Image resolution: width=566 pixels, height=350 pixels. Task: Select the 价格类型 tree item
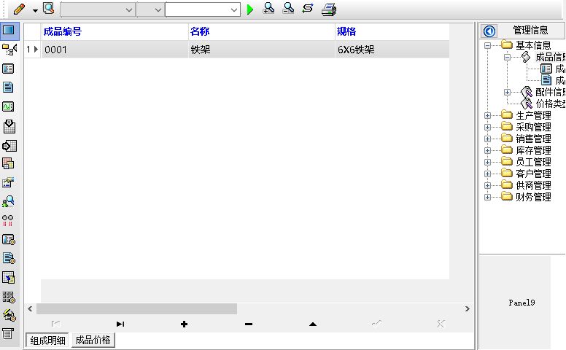point(551,104)
